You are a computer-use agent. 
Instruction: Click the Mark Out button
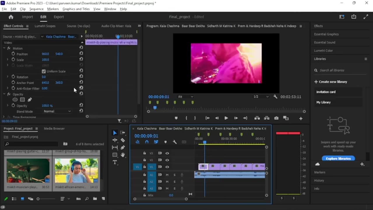pyautogui.click(x=195, y=118)
